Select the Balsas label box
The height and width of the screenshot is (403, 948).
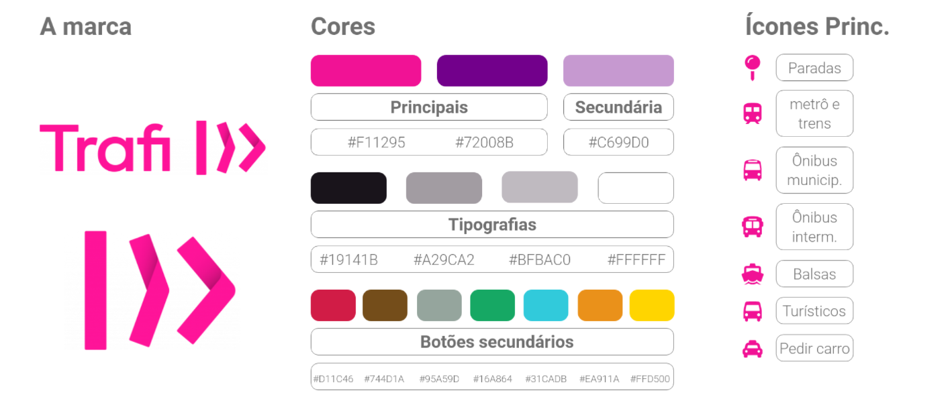[x=814, y=274]
